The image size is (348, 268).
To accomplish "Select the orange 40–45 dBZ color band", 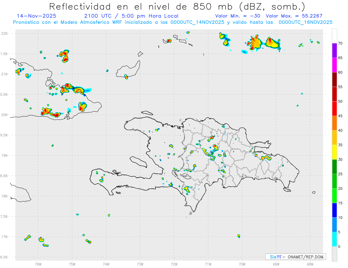I will (x=334, y=123).
